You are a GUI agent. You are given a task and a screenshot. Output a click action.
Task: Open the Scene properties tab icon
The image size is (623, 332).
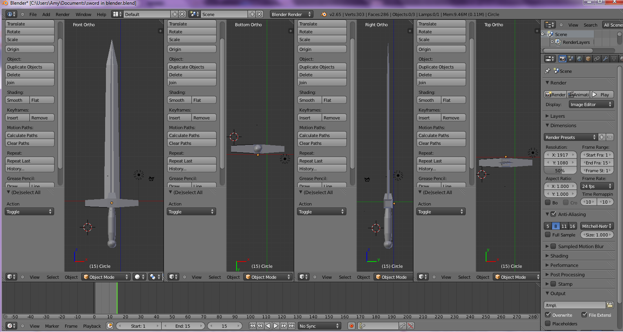pos(571,59)
